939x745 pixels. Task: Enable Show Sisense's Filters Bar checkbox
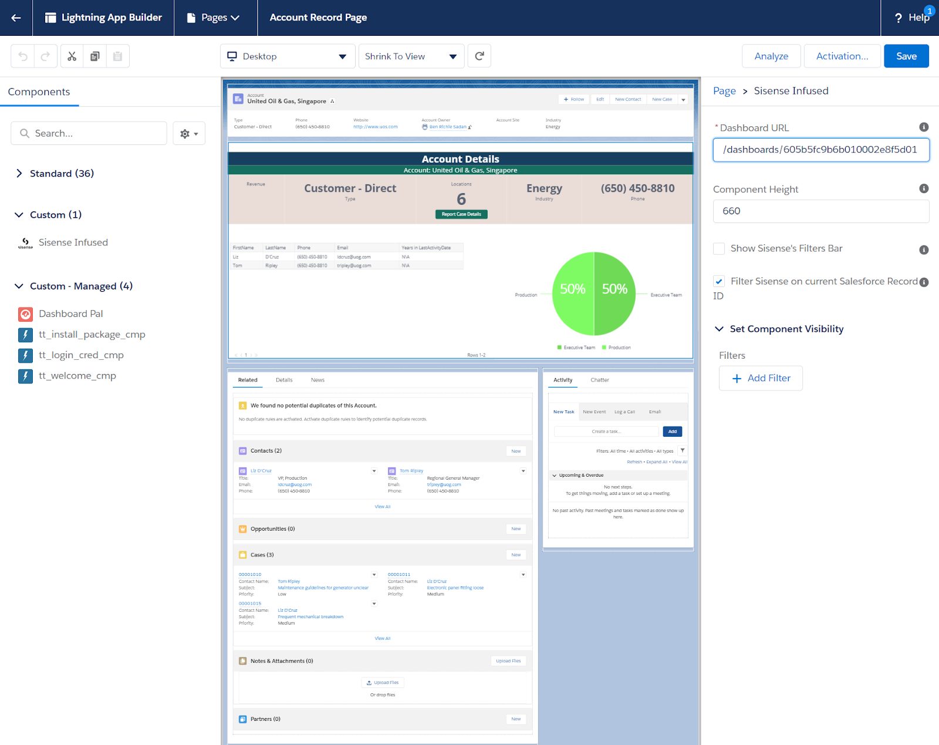click(719, 249)
